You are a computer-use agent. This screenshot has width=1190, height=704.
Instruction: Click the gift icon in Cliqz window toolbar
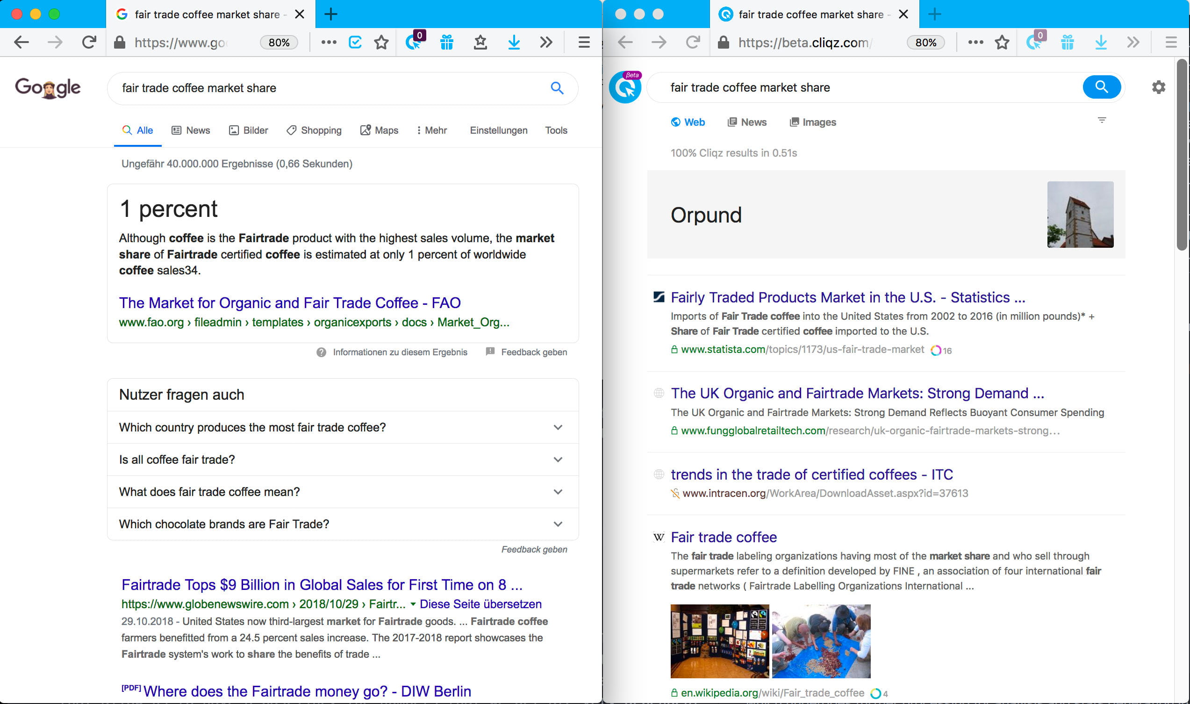1067,43
